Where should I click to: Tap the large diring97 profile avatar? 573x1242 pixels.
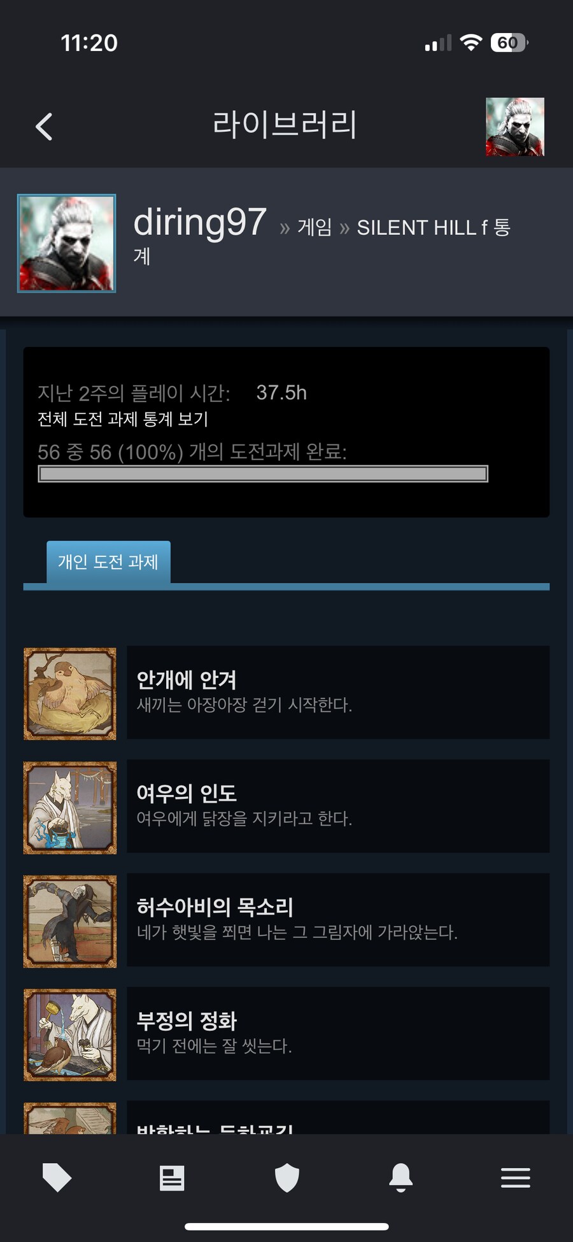(66, 243)
